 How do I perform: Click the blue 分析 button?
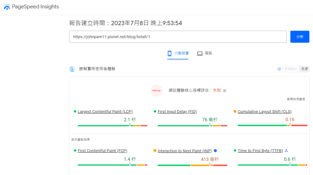click(x=300, y=37)
